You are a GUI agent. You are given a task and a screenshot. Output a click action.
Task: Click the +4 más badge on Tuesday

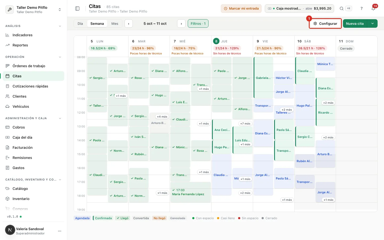pos(162,117)
